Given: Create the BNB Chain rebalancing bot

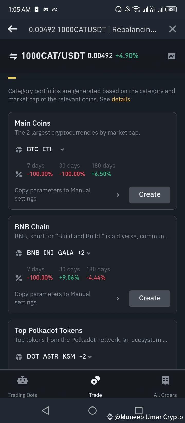Looking at the screenshot, I should click(150, 298).
